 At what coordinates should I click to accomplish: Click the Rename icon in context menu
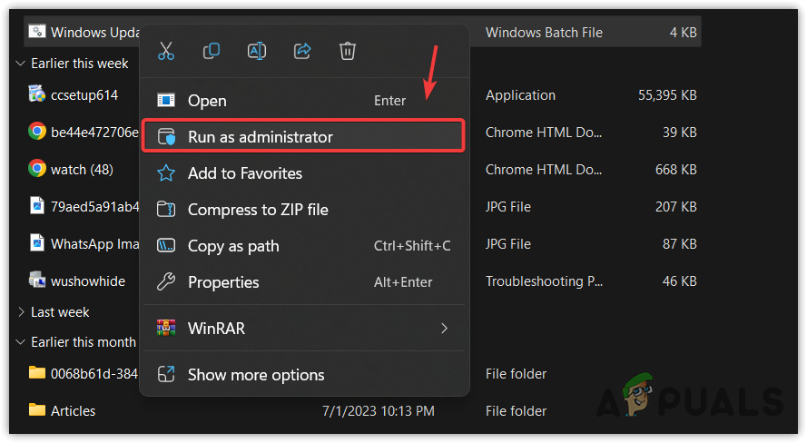(257, 51)
